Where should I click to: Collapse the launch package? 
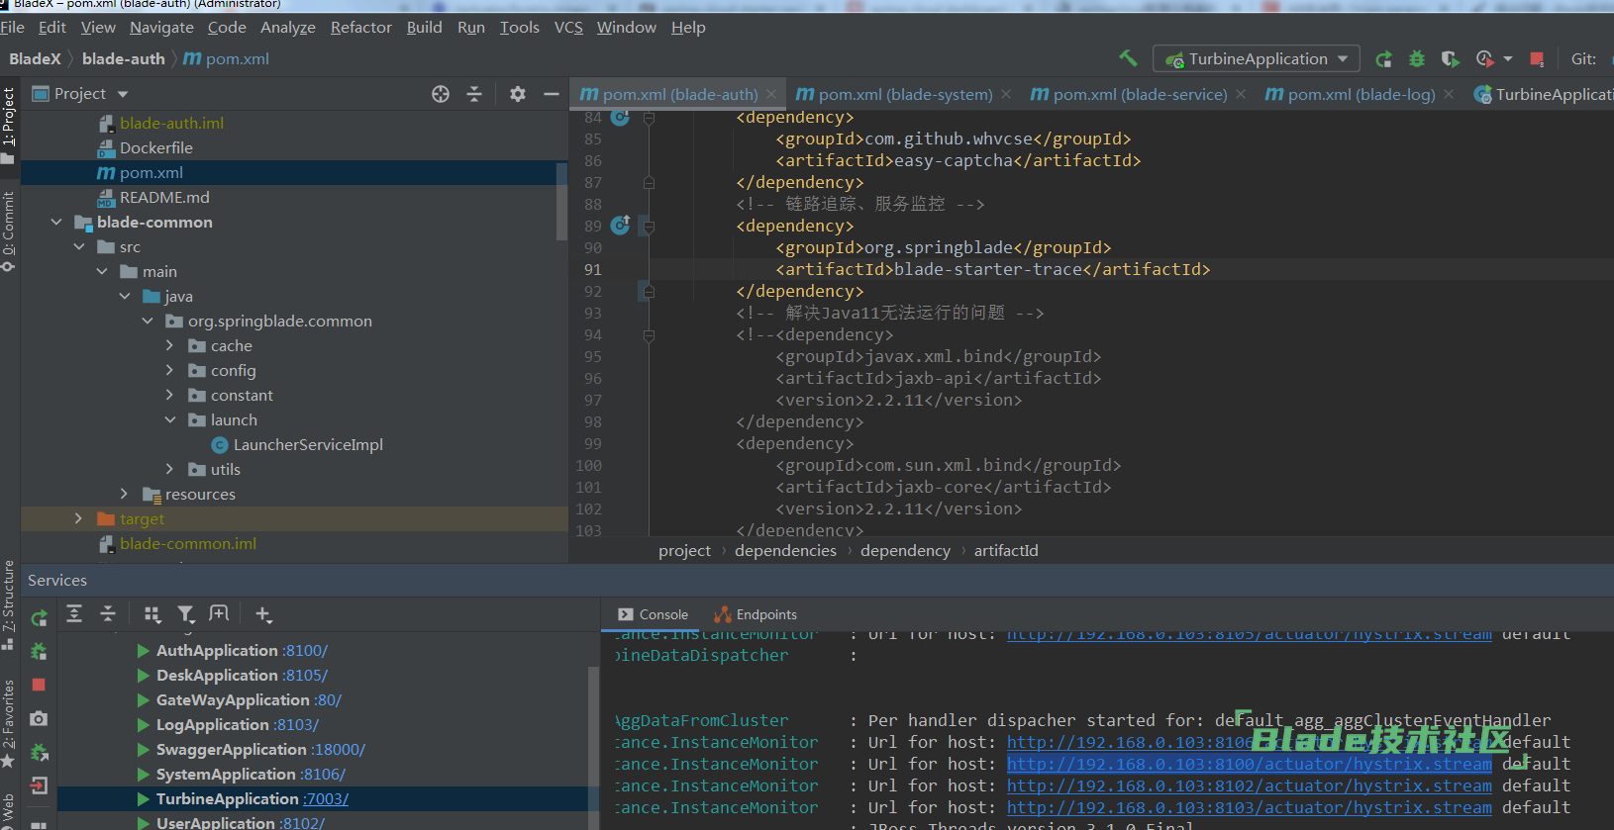click(170, 420)
